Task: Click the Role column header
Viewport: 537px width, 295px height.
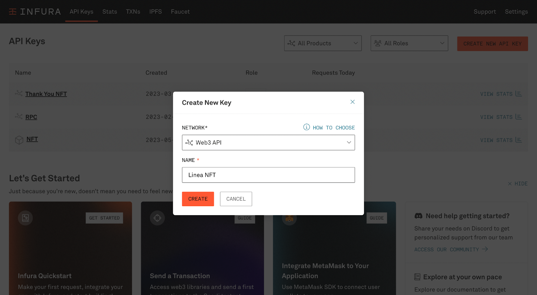Action: [252, 73]
